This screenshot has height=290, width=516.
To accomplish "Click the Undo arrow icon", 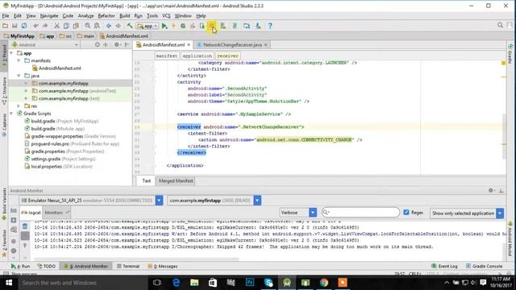I will click(35, 26).
